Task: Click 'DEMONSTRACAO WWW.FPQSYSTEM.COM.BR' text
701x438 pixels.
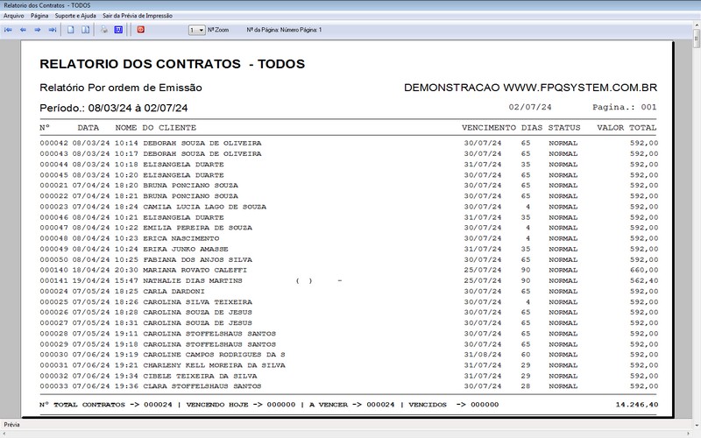Action: click(x=531, y=88)
